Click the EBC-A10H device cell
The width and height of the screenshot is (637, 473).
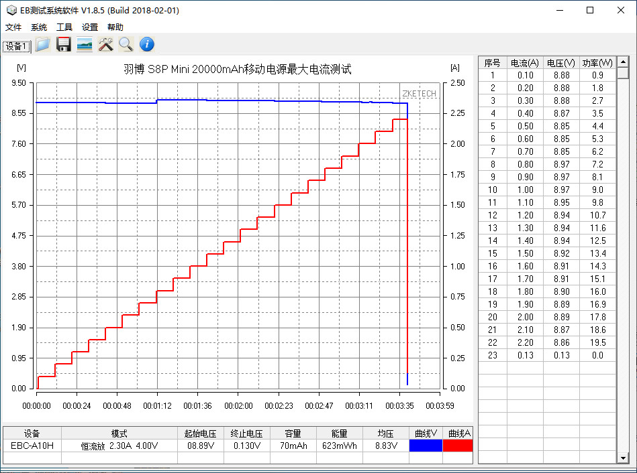coord(32,446)
